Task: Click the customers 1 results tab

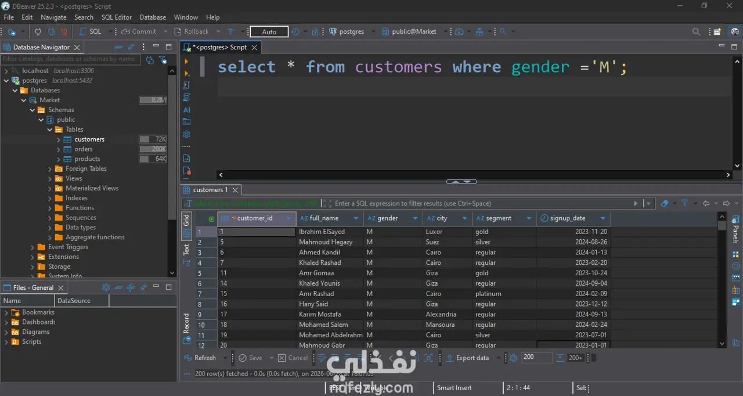Action: click(210, 190)
